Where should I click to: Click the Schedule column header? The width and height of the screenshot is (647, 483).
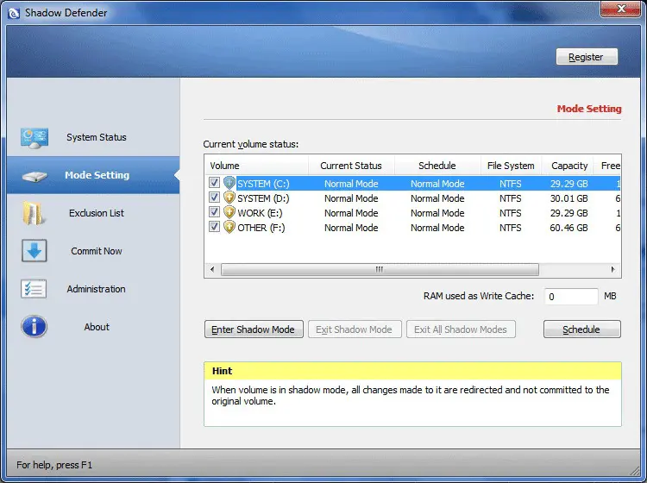(437, 166)
